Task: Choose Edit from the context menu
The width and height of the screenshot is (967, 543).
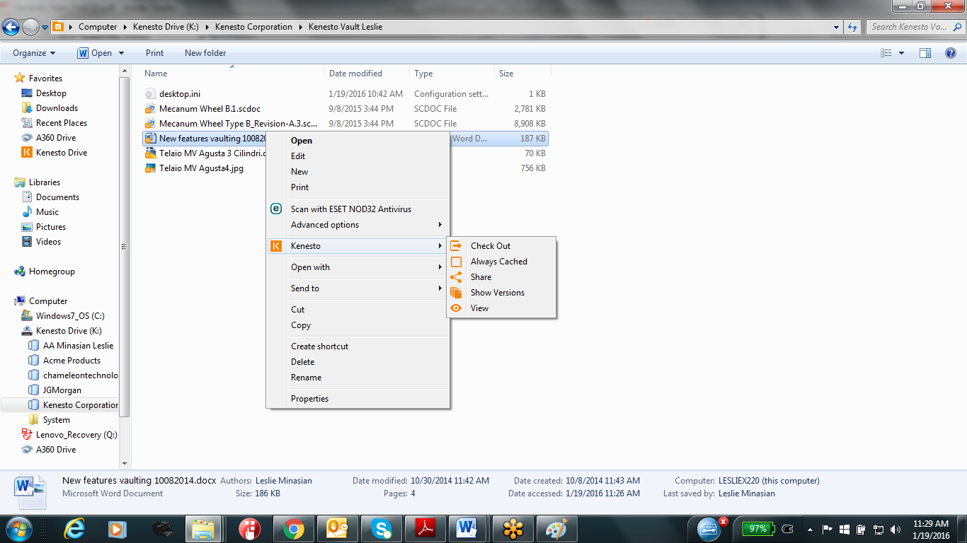Action: 298,156
